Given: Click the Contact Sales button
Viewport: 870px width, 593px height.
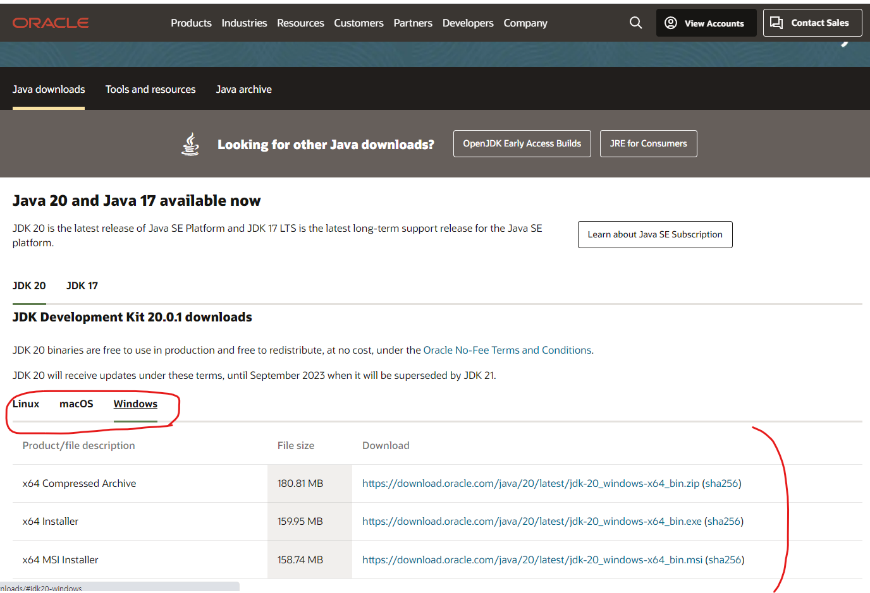Looking at the screenshot, I should click(x=812, y=23).
